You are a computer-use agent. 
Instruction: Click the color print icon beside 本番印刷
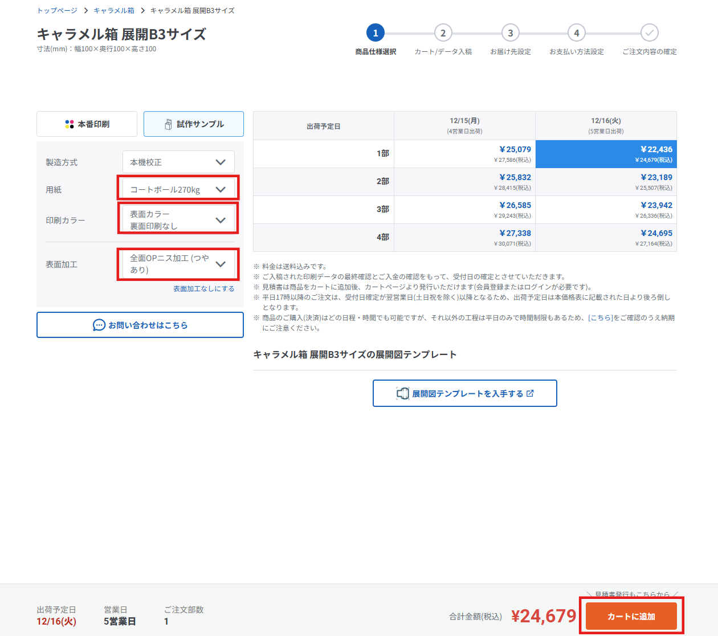tap(70, 124)
